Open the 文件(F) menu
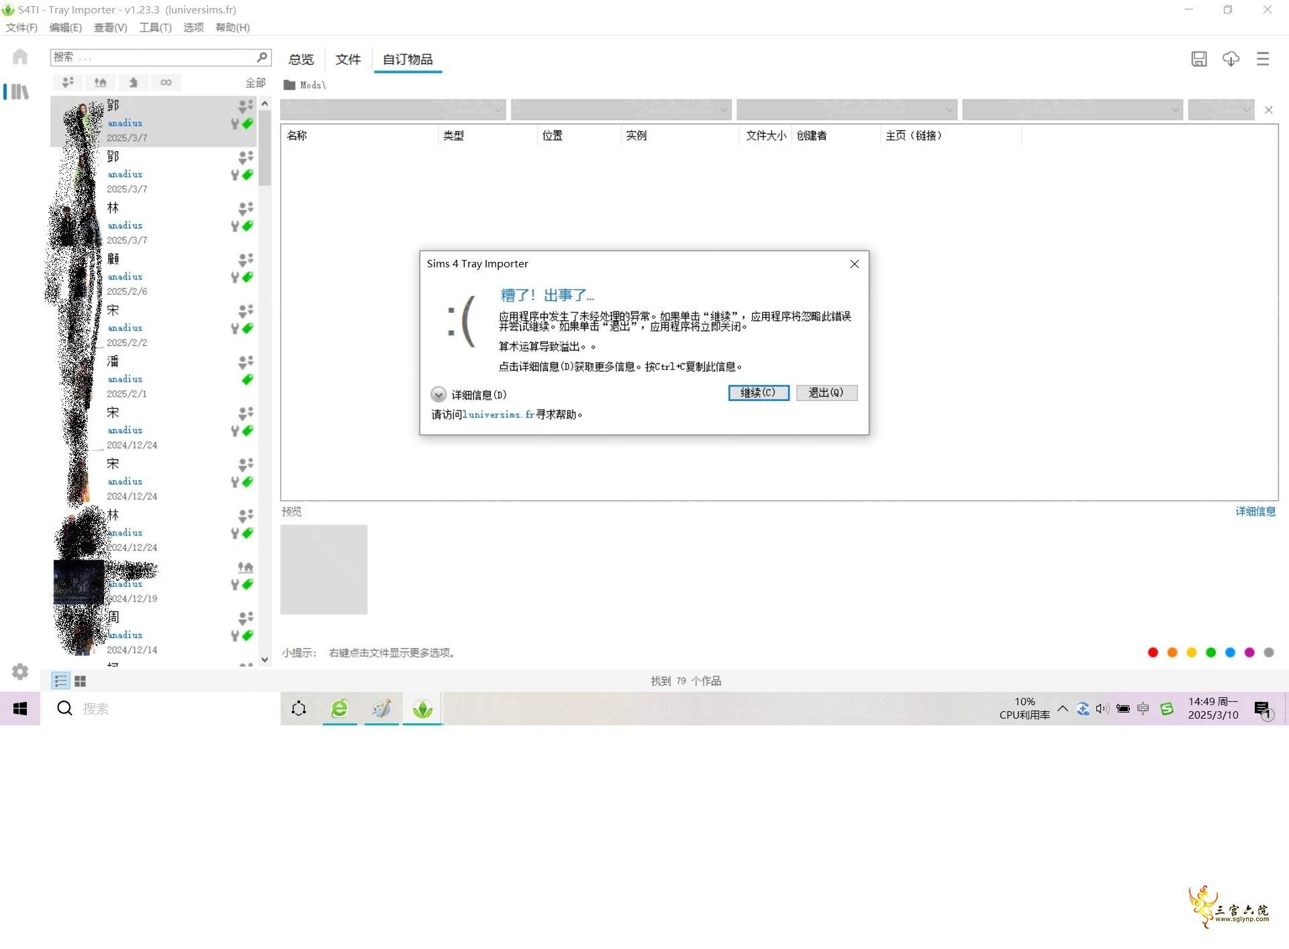 (x=21, y=28)
